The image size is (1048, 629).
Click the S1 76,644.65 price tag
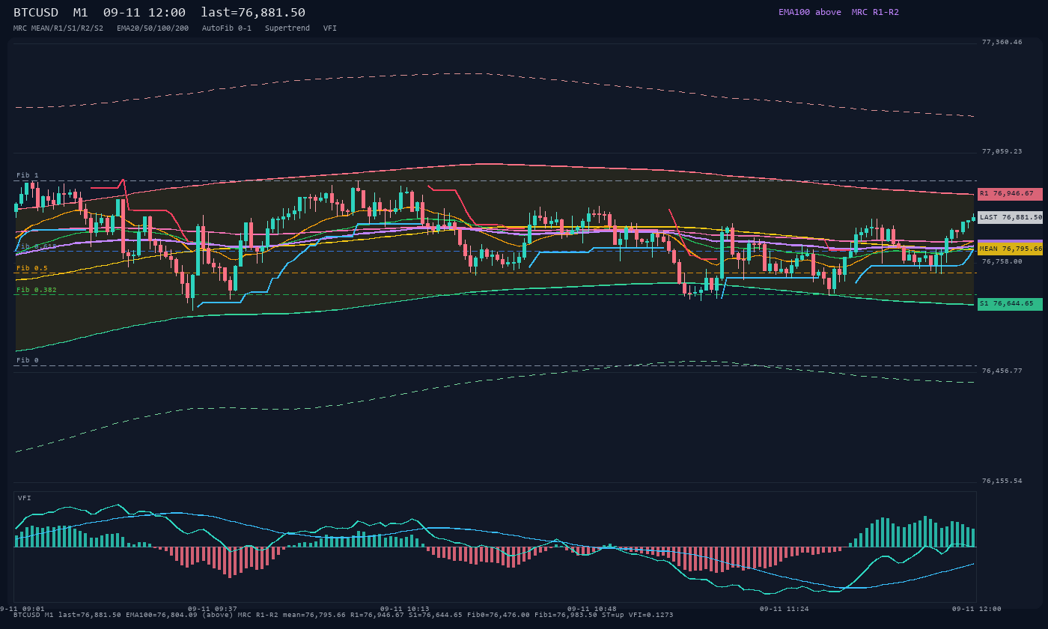[x=1010, y=304]
